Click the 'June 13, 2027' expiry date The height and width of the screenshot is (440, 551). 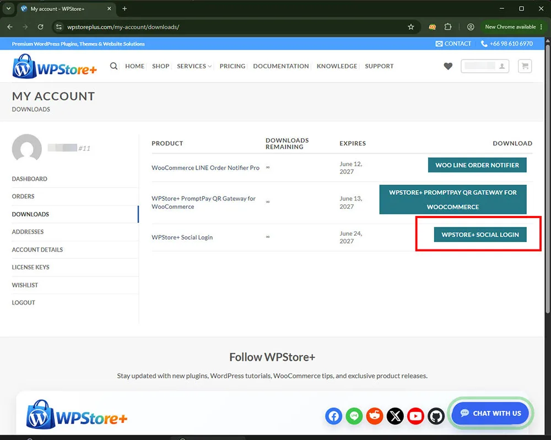pyautogui.click(x=350, y=203)
